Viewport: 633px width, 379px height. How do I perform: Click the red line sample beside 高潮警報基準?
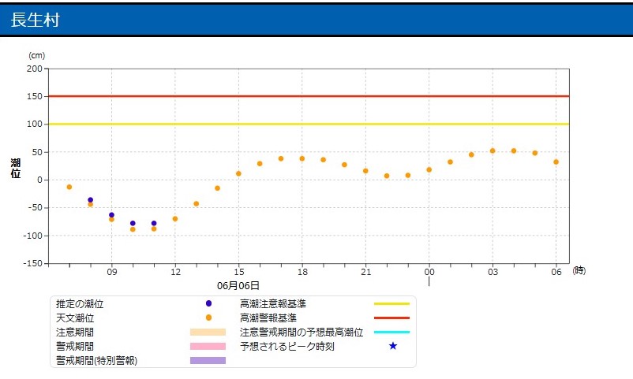[x=391, y=318]
